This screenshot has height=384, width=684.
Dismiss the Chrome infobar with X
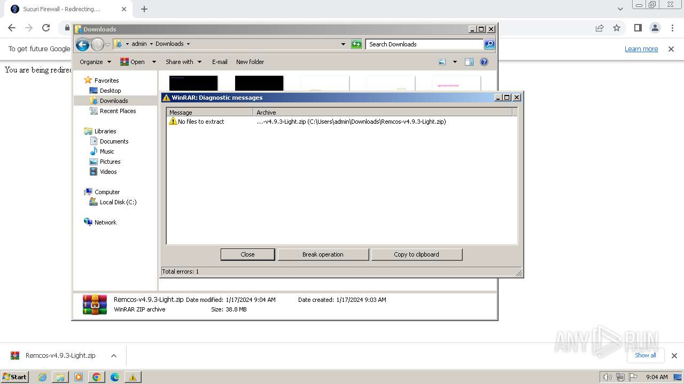[x=671, y=49]
